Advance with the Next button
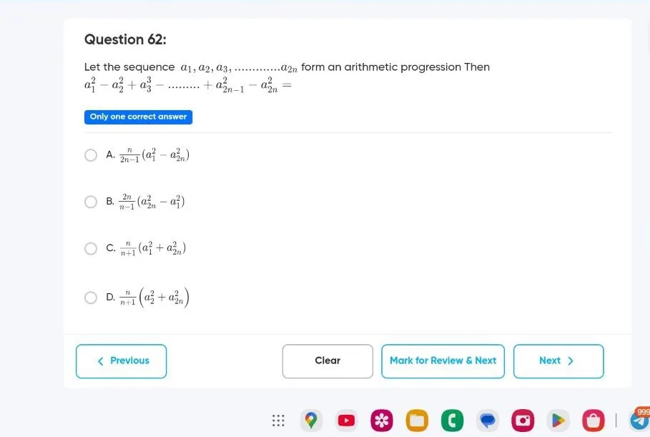The image size is (650, 437). coord(558,361)
